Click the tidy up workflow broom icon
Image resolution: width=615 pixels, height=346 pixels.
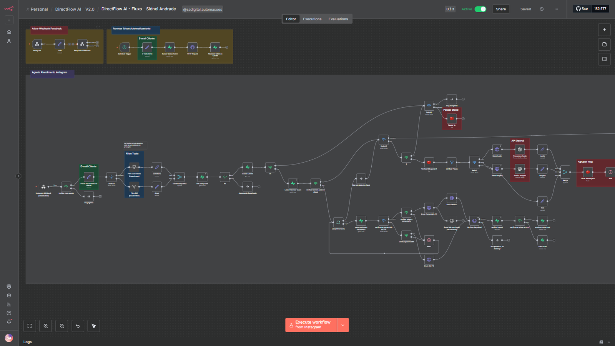click(94, 326)
